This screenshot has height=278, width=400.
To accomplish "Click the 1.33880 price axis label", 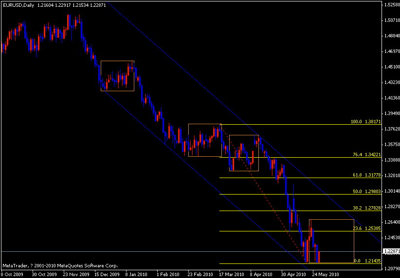I will [x=392, y=160].
